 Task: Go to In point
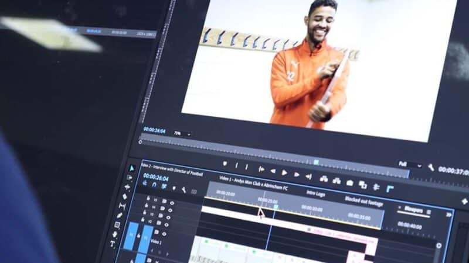(261, 169)
